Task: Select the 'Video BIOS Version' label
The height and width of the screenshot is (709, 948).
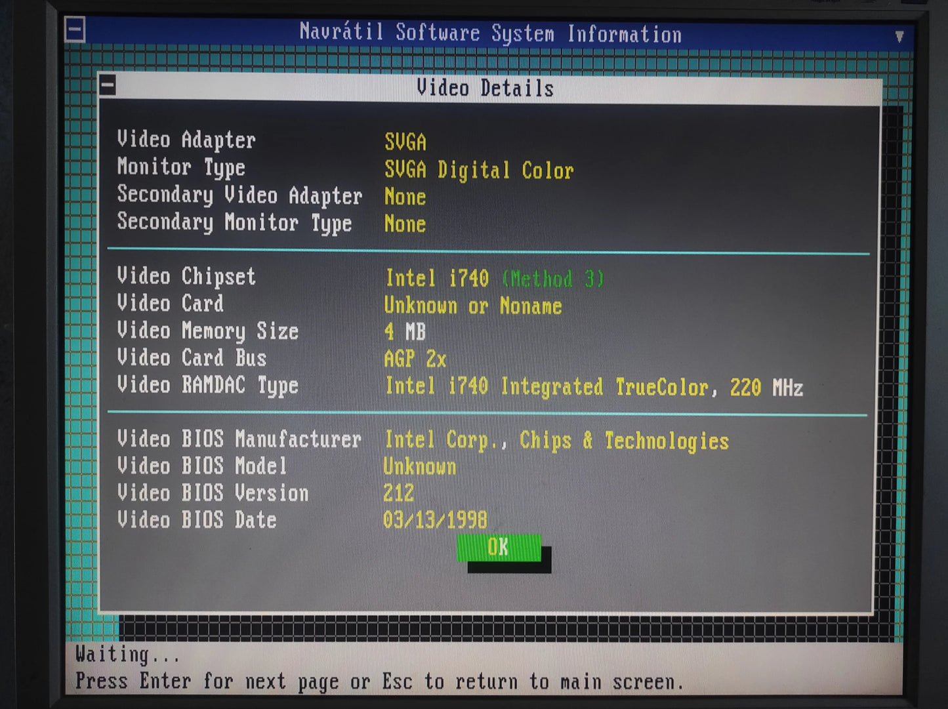Action: [213, 493]
